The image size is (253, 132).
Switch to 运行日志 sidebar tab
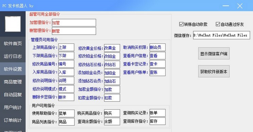(x=13, y=56)
